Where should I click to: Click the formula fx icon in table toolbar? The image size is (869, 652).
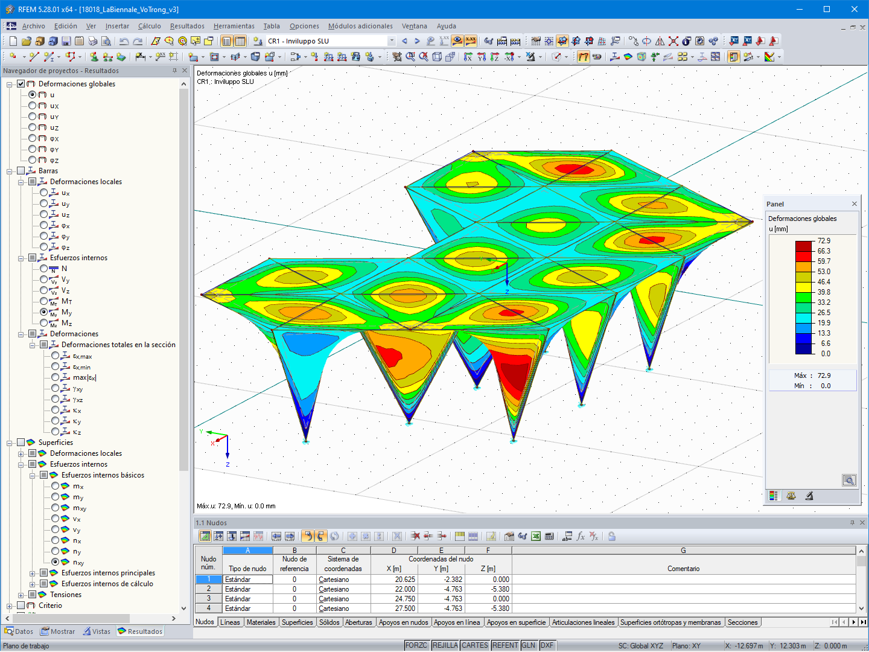coord(581,536)
